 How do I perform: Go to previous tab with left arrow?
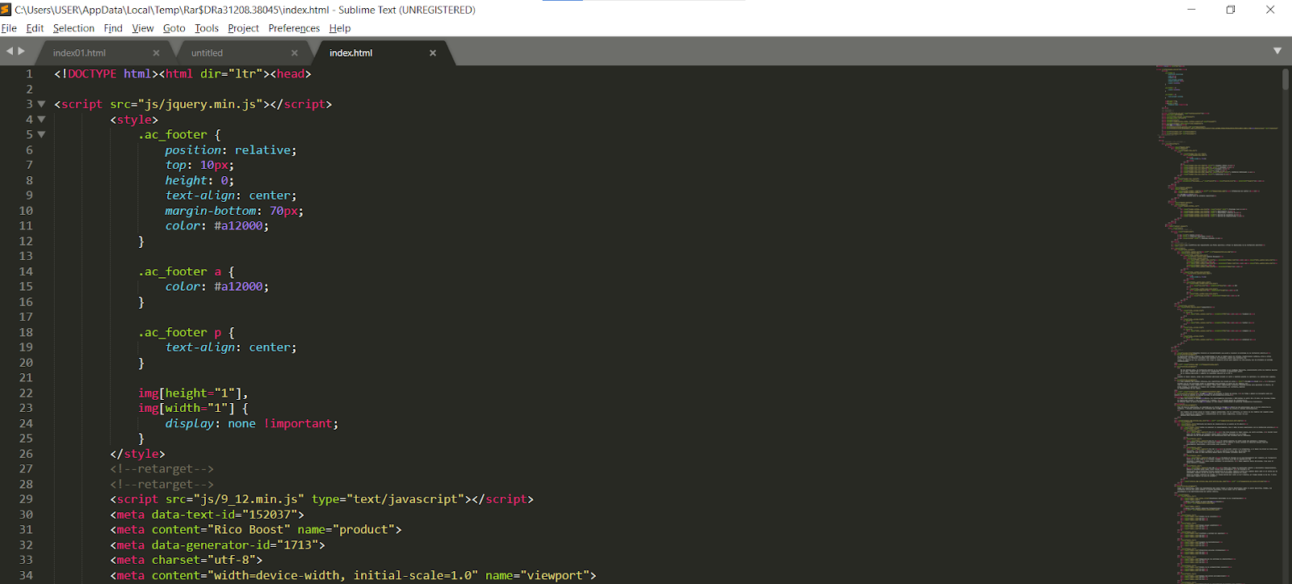[10, 51]
